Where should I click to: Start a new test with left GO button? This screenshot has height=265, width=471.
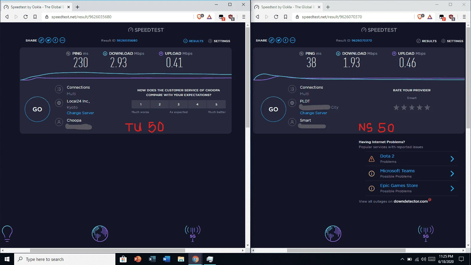[37, 109]
